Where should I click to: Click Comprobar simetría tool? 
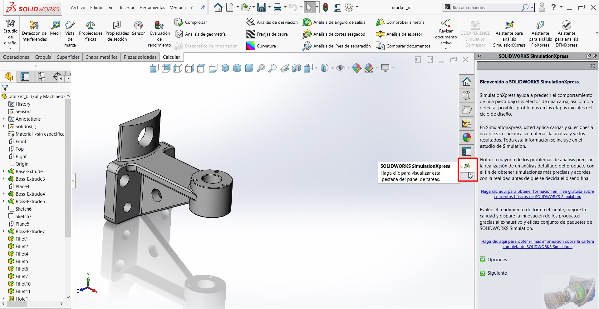tap(400, 22)
